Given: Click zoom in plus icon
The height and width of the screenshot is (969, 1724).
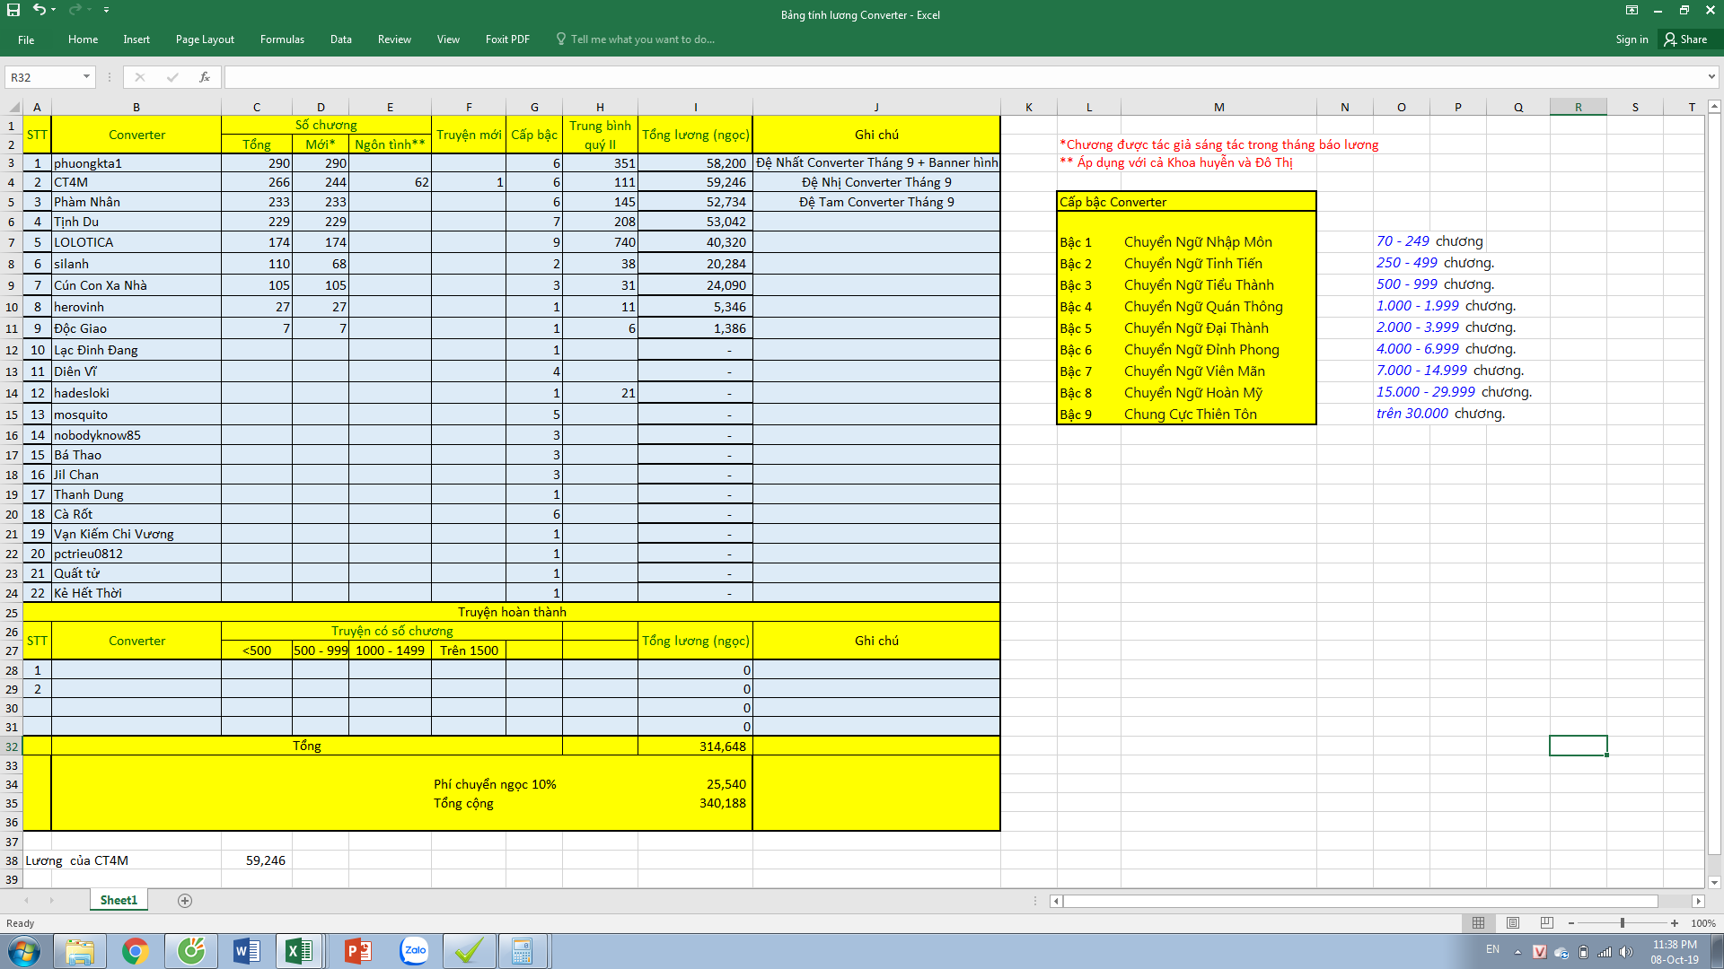Looking at the screenshot, I should 1675,923.
